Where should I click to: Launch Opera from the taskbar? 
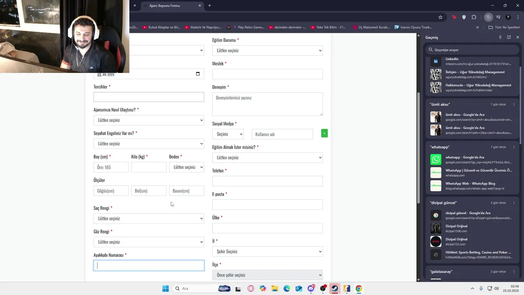click(251, 288)
